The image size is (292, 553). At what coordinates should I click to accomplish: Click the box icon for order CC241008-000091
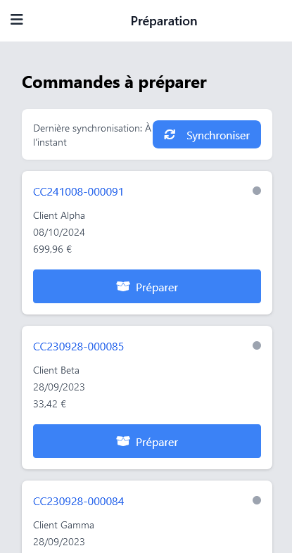[x=123, y=286]
